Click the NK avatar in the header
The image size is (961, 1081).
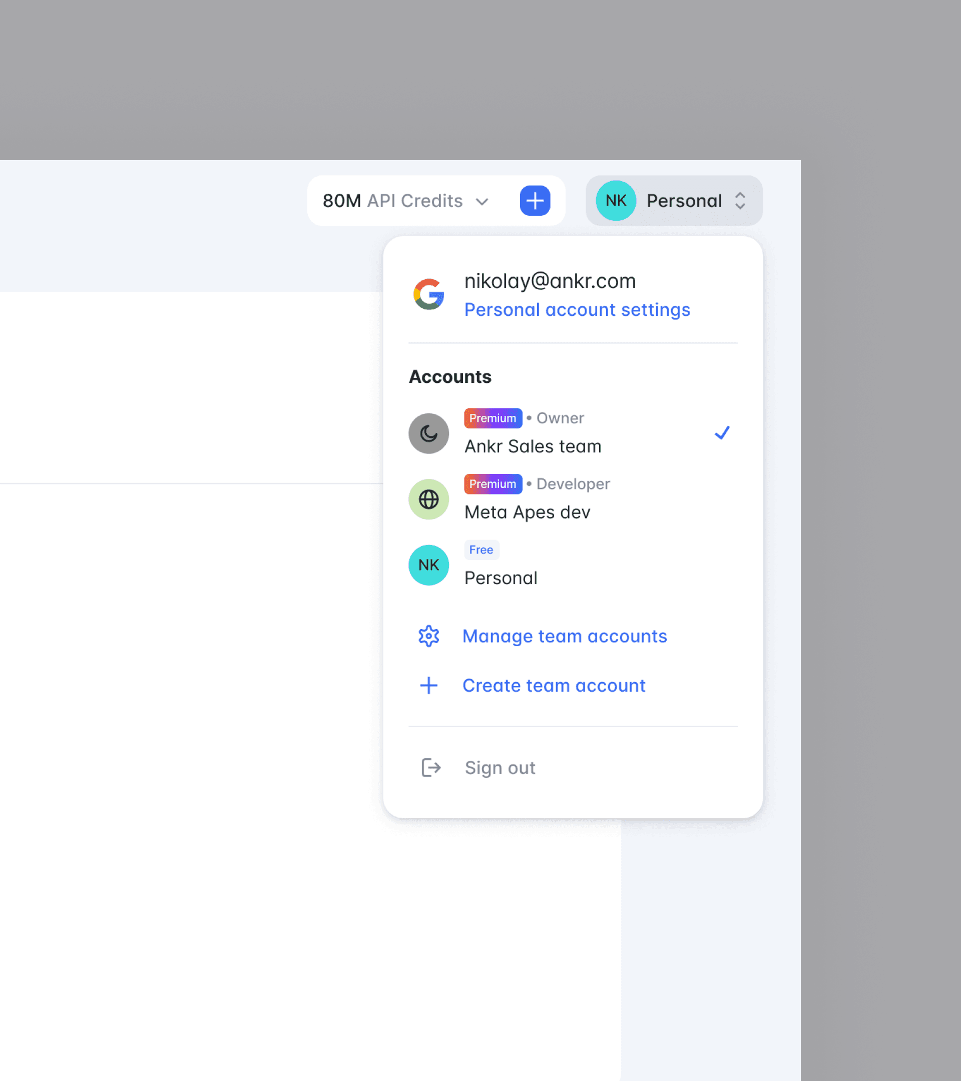point(616,201)
